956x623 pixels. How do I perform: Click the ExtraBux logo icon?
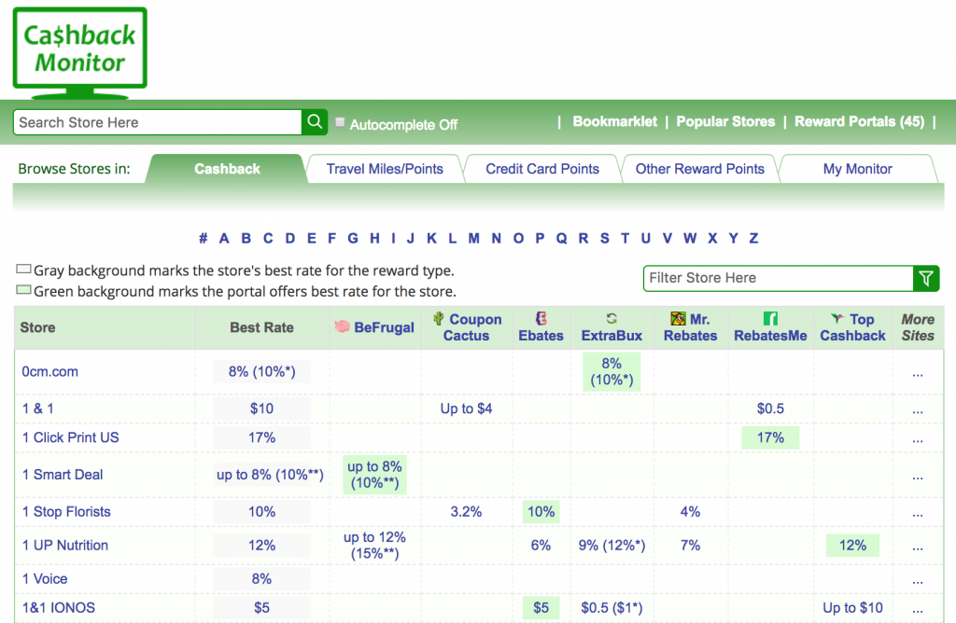tap(612, 318)
